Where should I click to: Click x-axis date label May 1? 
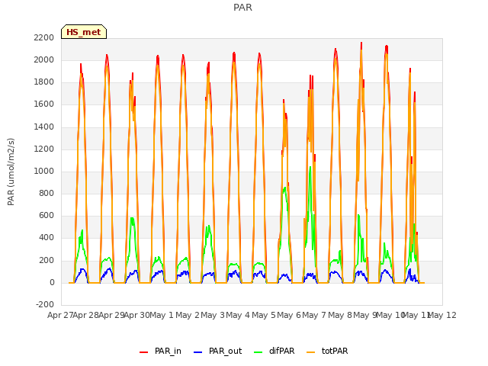[162, 315]
